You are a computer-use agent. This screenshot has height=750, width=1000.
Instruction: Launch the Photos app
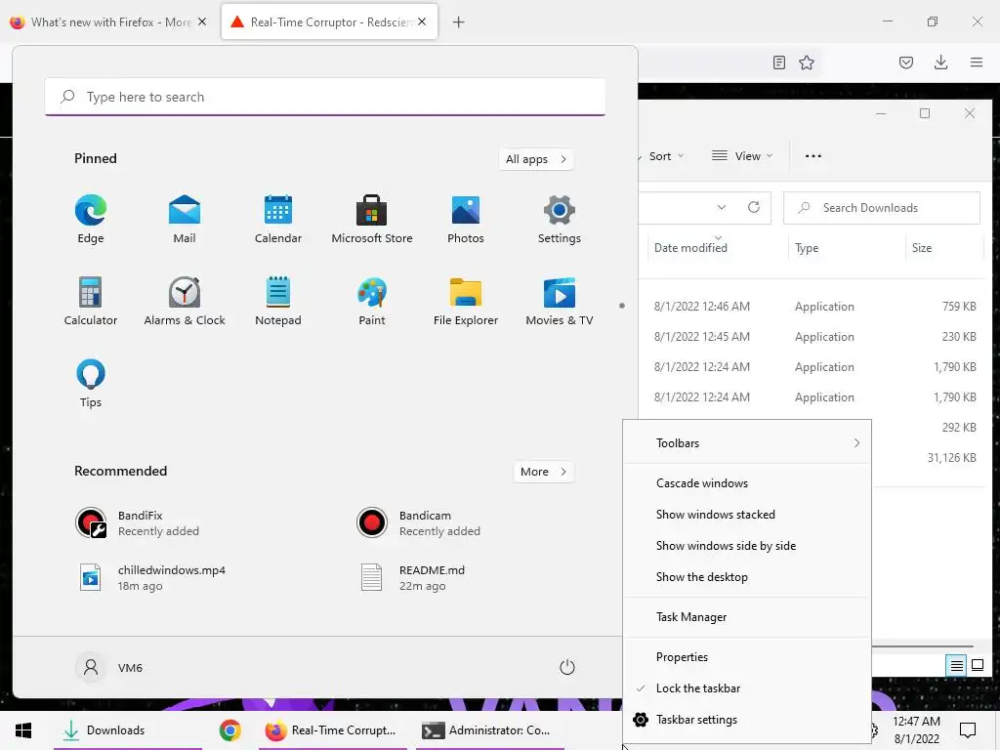tap(466, 219)
